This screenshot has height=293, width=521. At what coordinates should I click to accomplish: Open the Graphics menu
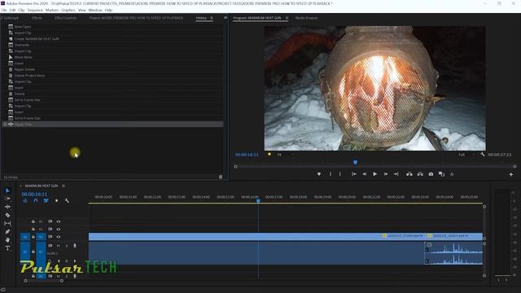pyautogui.click(x=68, y=11)
